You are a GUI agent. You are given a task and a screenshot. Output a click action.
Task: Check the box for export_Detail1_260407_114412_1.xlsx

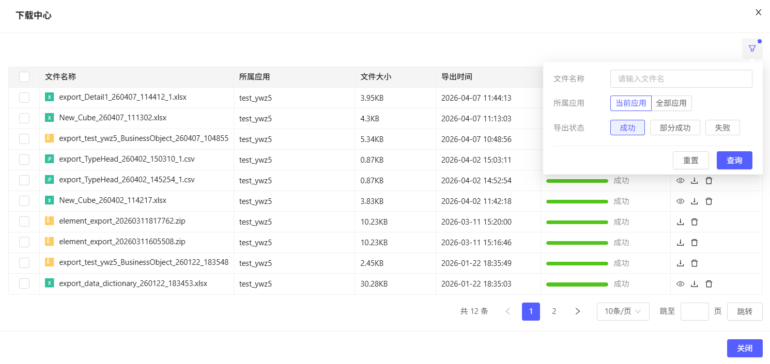coord(24,98)
